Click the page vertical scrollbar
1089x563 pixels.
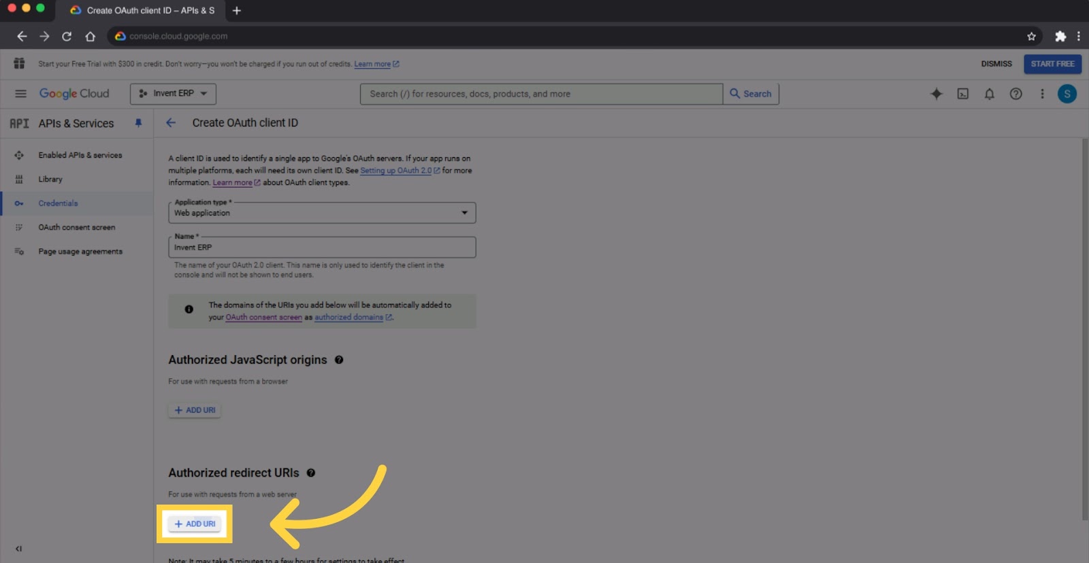pyautogui.click(x=1084, y=329)
